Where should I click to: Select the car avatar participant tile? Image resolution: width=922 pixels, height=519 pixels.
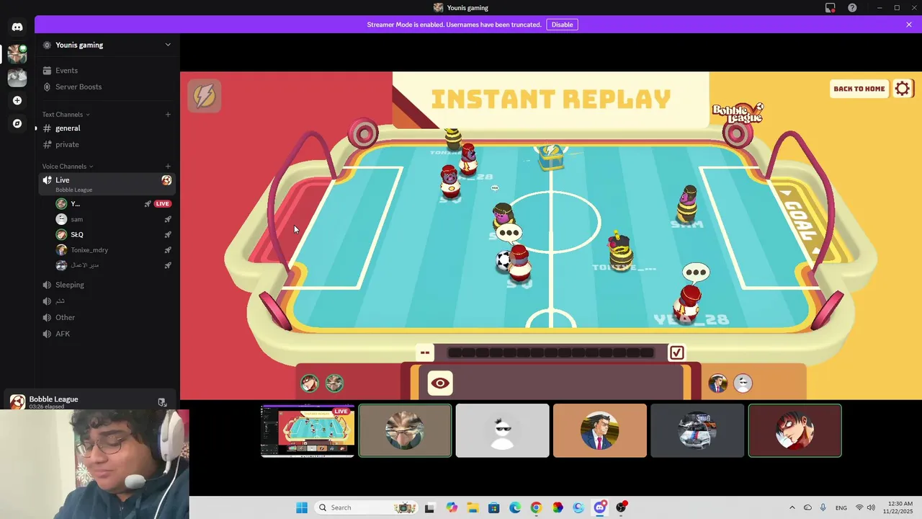point(697,431)
